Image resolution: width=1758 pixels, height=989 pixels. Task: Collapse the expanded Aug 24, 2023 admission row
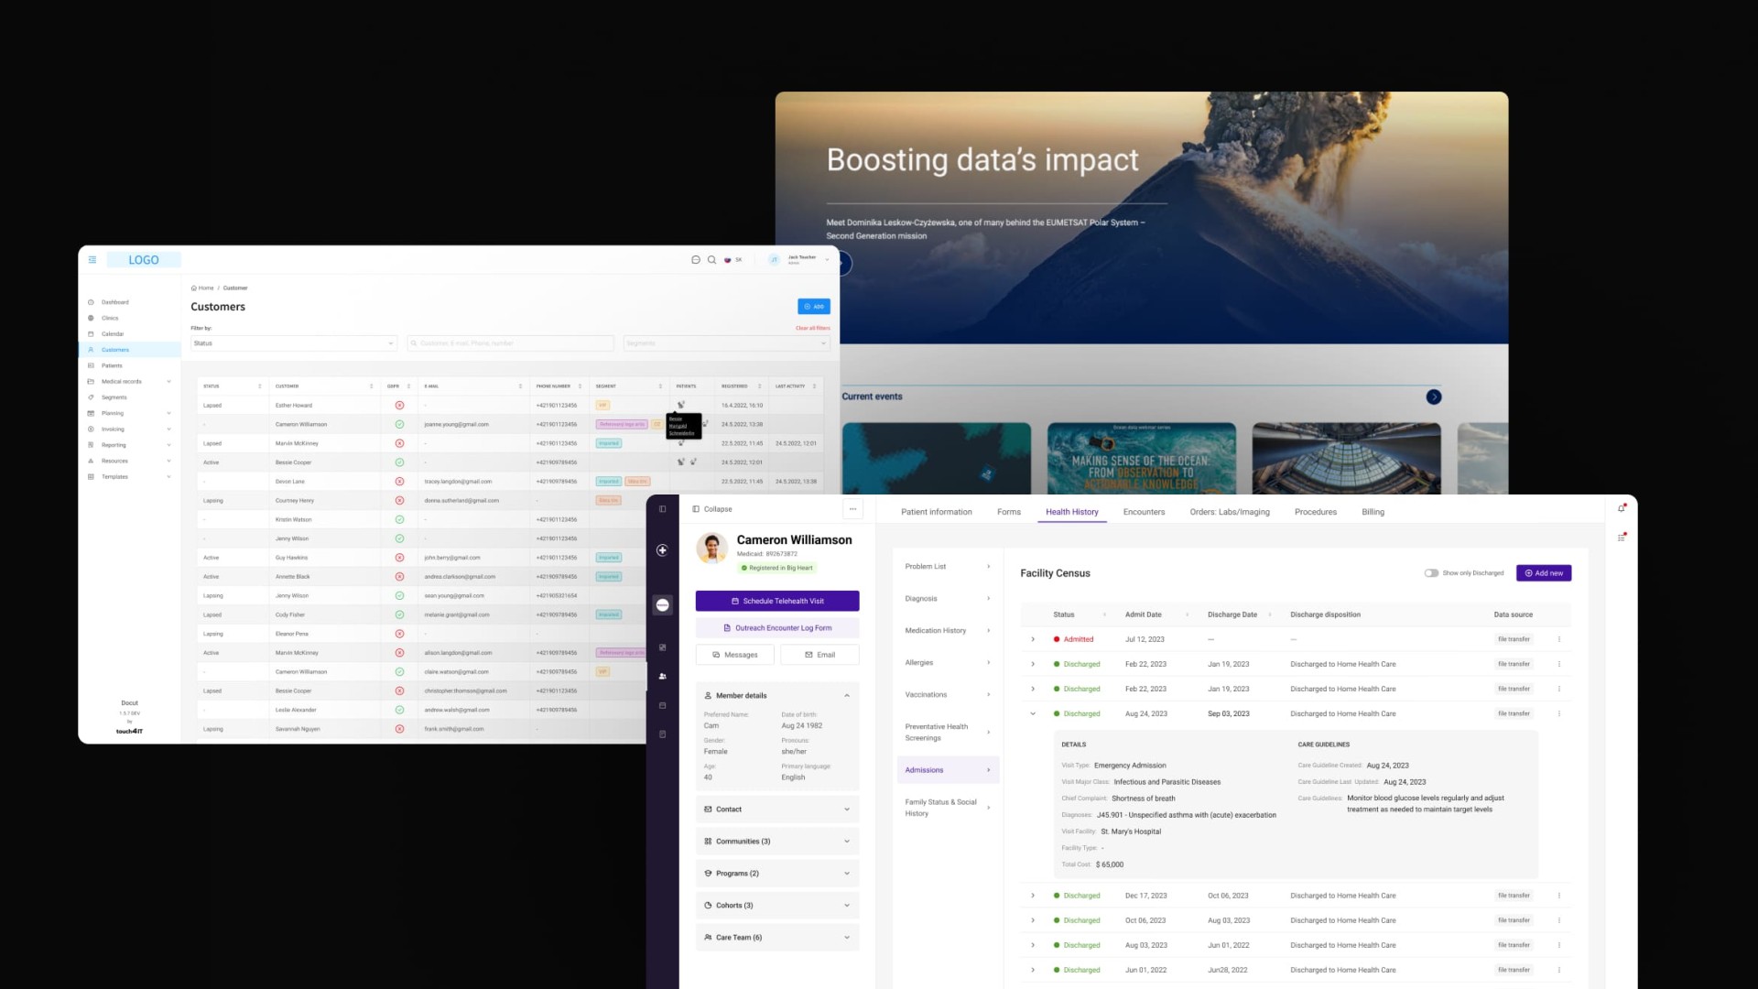tap(1033, 713)
